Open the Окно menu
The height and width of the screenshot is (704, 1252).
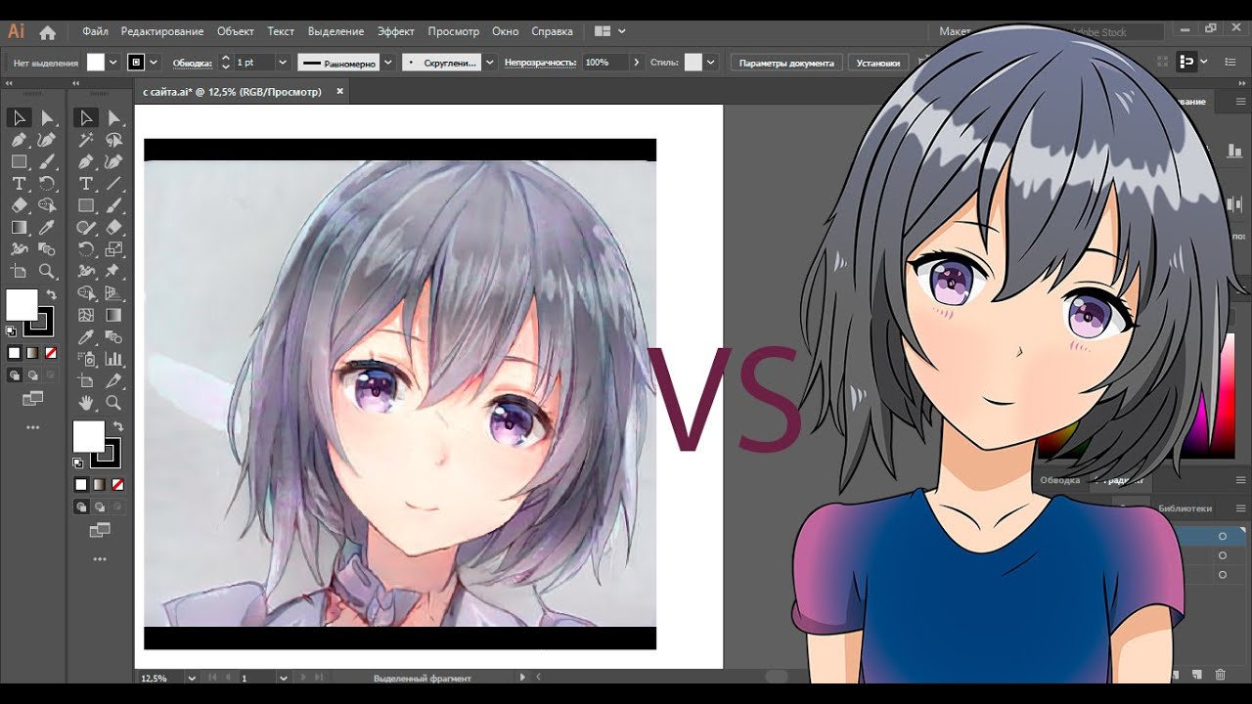(506, 31)
